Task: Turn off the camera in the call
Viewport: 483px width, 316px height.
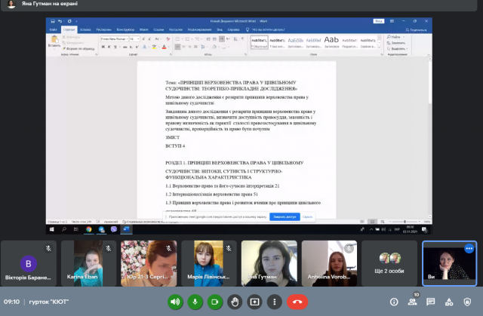Action: tap(214, 302)
